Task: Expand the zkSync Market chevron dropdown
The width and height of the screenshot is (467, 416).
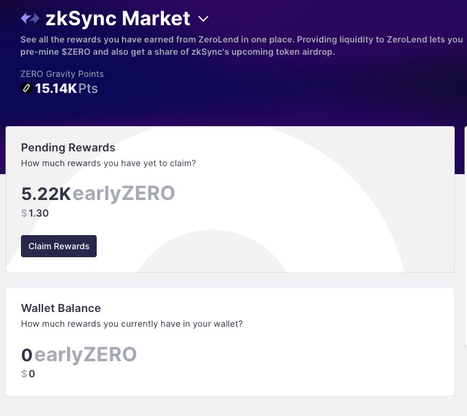Action: click(x=204, y=19)
